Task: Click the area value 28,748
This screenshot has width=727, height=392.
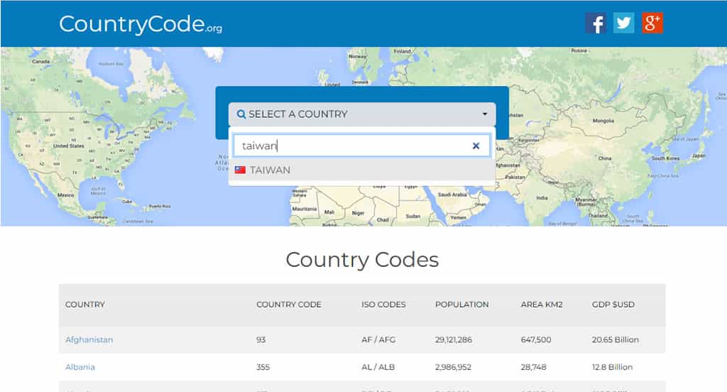Action: point(534,367)
